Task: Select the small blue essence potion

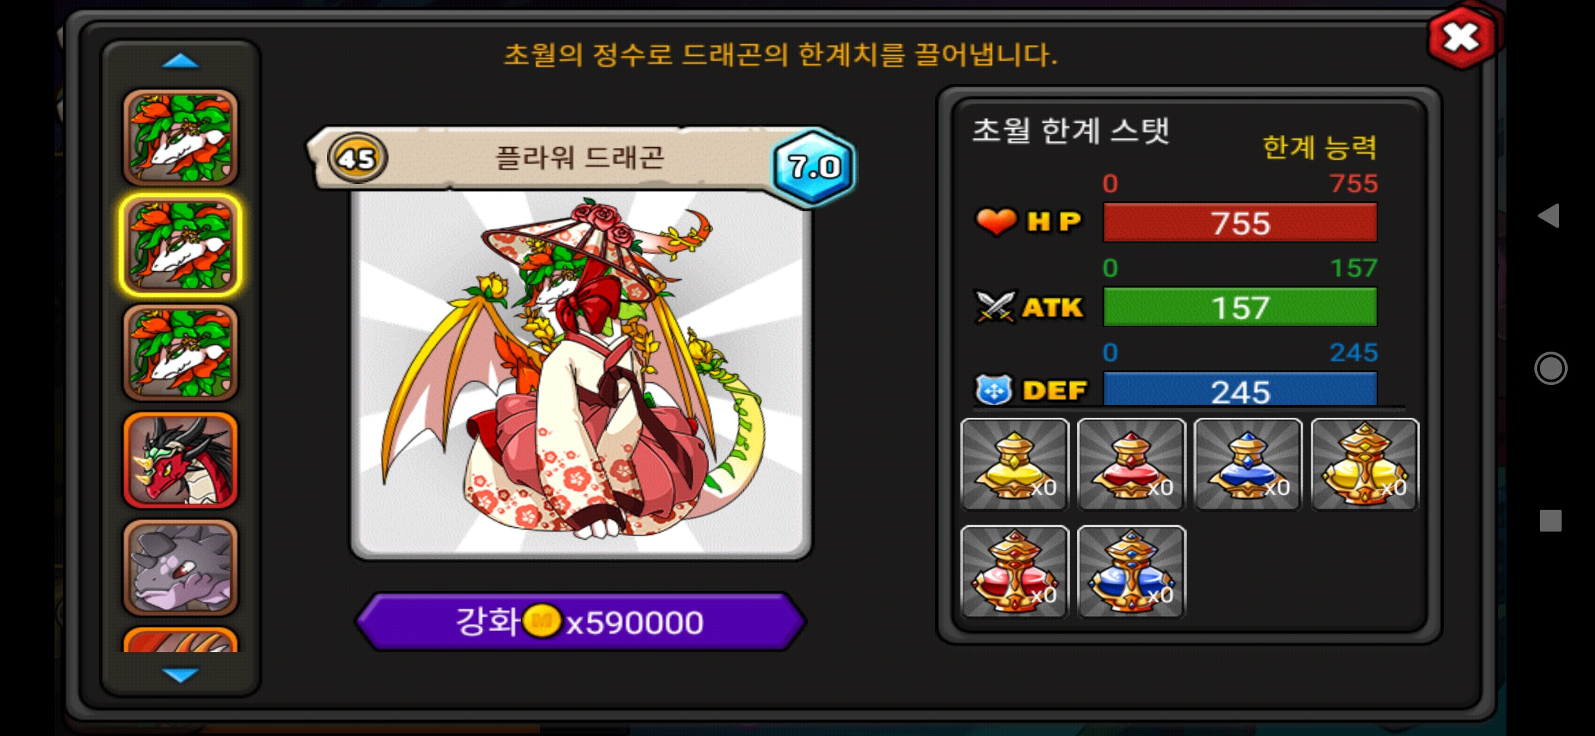Action: [x=1248, y=464]
